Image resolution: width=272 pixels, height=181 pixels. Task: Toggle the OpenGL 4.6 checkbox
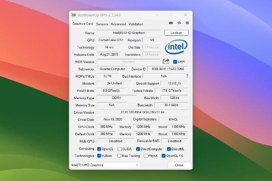[163, 156]
